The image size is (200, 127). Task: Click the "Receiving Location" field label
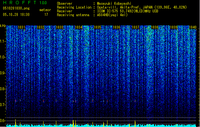pyautogui.click(x=74, y=7)
